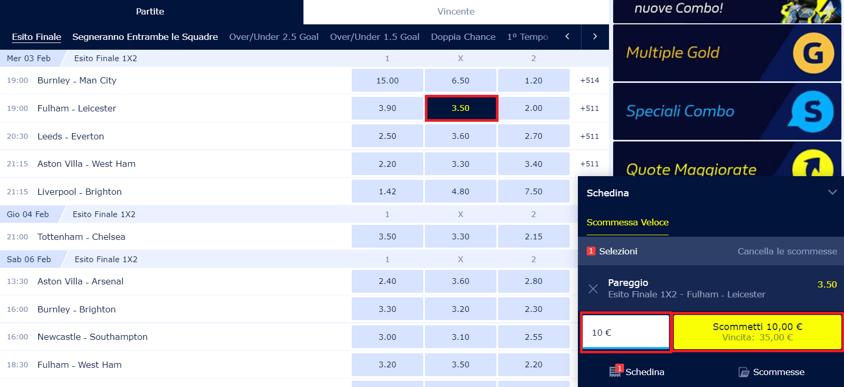Switch to the Vincente tab

tap(455, 11)
